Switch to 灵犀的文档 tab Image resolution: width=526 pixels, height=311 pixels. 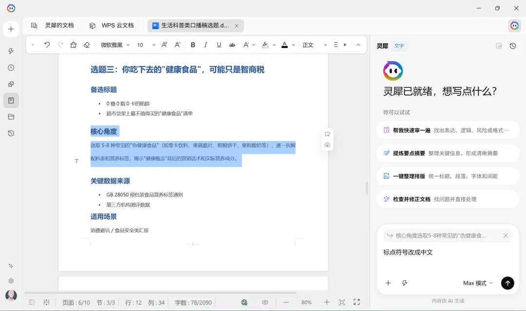point(52,25)
